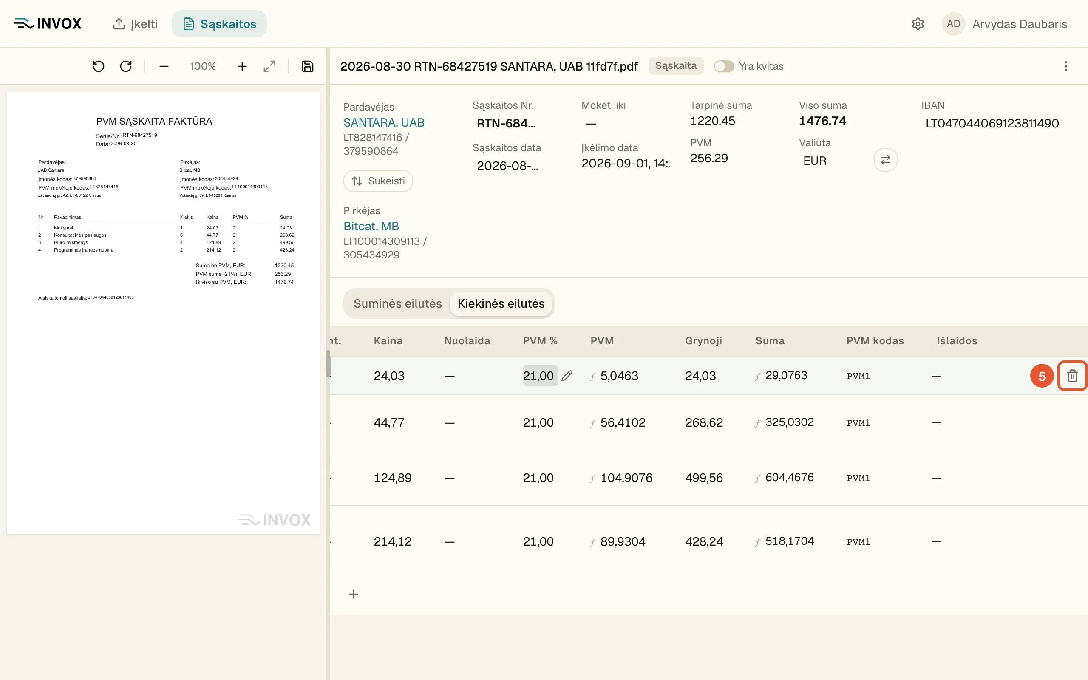Click the Suma value 604,4676
The image size is (1088, 680).
(x=790, y=478)
